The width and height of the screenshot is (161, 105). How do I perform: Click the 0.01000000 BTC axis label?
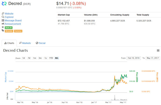click(x=148, y=81)
